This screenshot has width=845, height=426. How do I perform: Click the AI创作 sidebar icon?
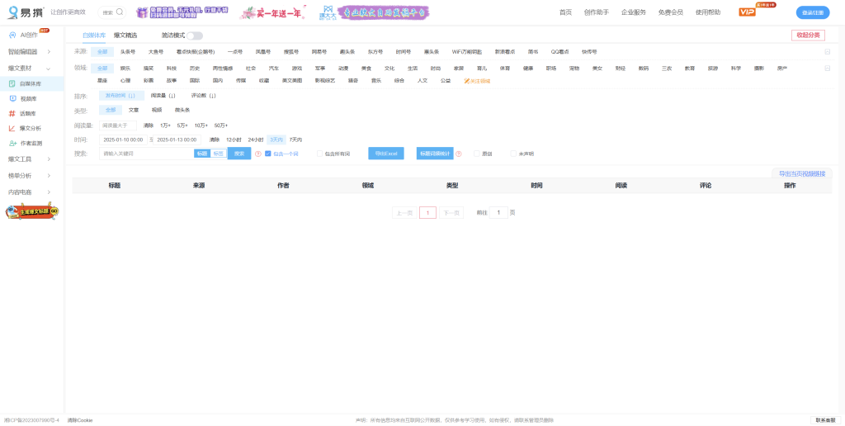12,35
